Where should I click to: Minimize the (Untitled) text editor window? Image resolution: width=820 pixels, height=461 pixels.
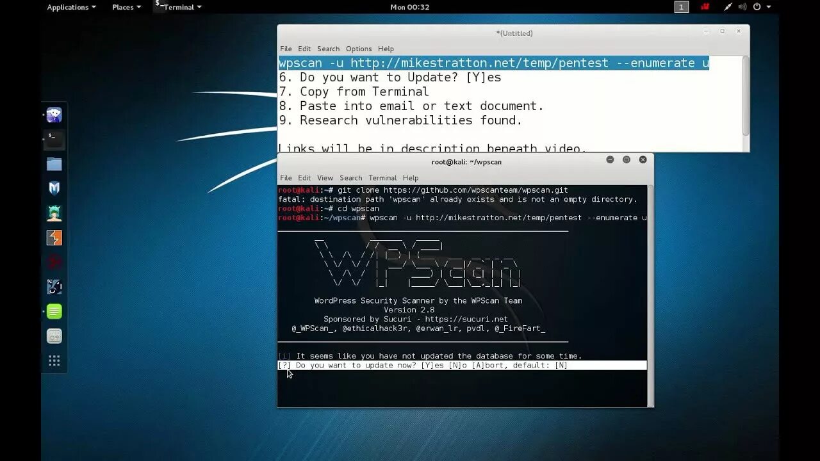click(x=706, y=31)
